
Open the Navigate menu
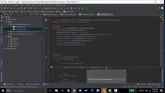[16, 5]
